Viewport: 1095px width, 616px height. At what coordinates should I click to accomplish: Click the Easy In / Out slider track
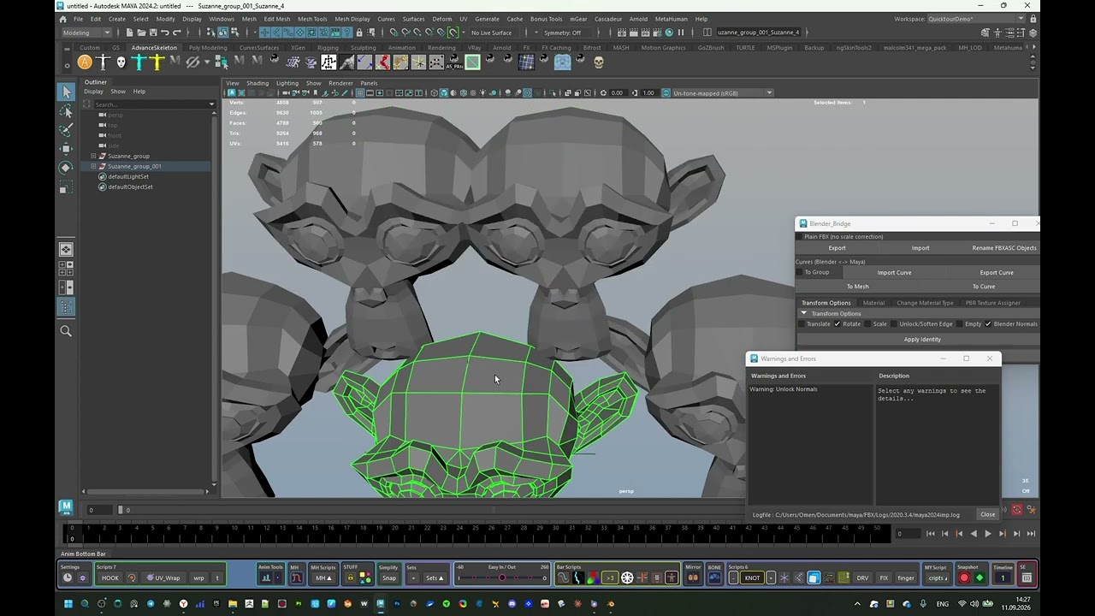click(x=502, y=578)
